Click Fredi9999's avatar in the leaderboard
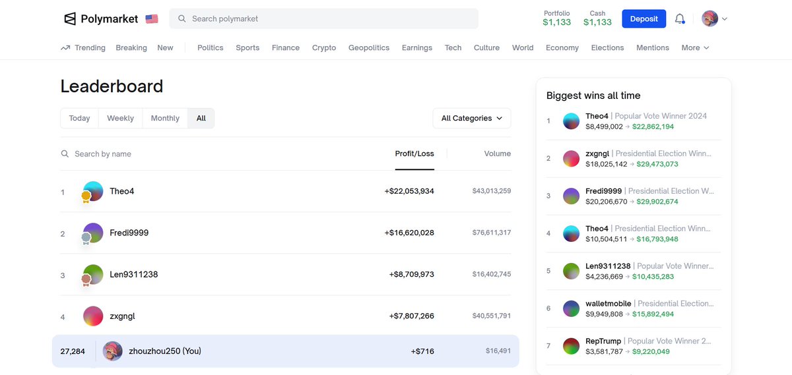792x375 pixels. click(x=93, y=233)
